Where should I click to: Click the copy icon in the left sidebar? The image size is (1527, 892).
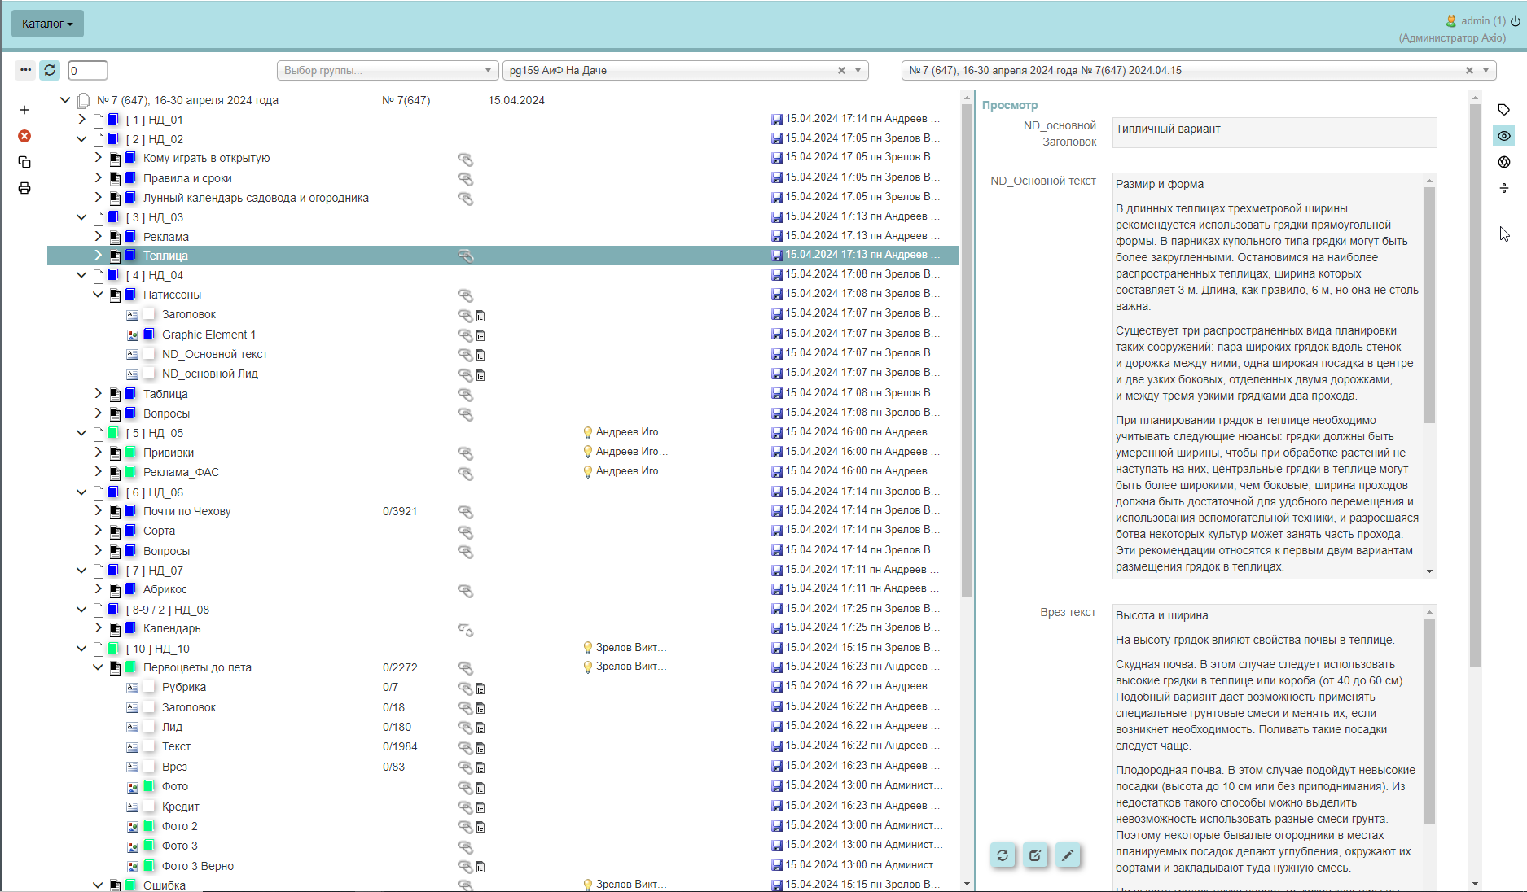click(24, 162)
